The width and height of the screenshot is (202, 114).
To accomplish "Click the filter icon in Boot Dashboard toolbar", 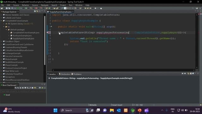I will coord(40,88).
